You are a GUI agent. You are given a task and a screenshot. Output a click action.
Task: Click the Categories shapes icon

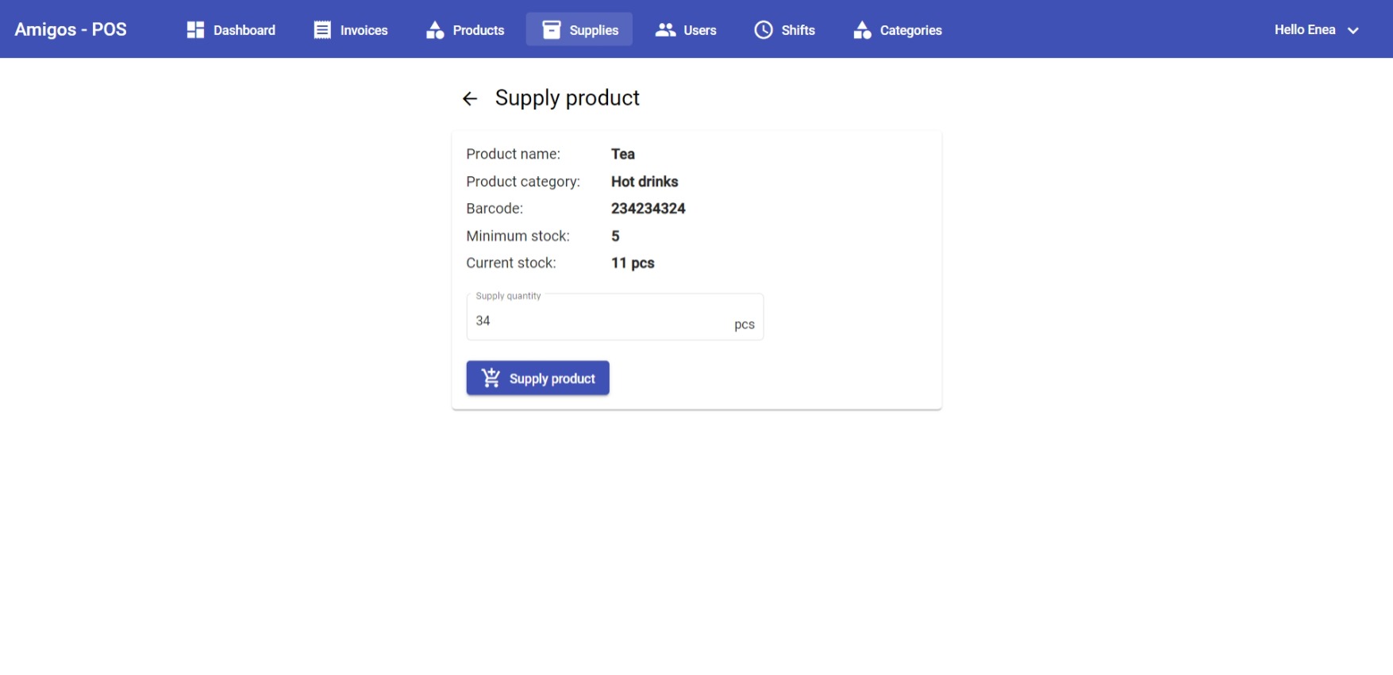coord(862,30)
